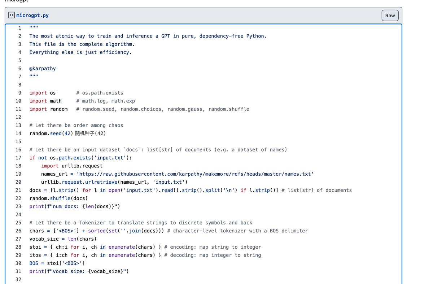Select line number 17
Screen dimensions: 433x284
pos(18,158)
